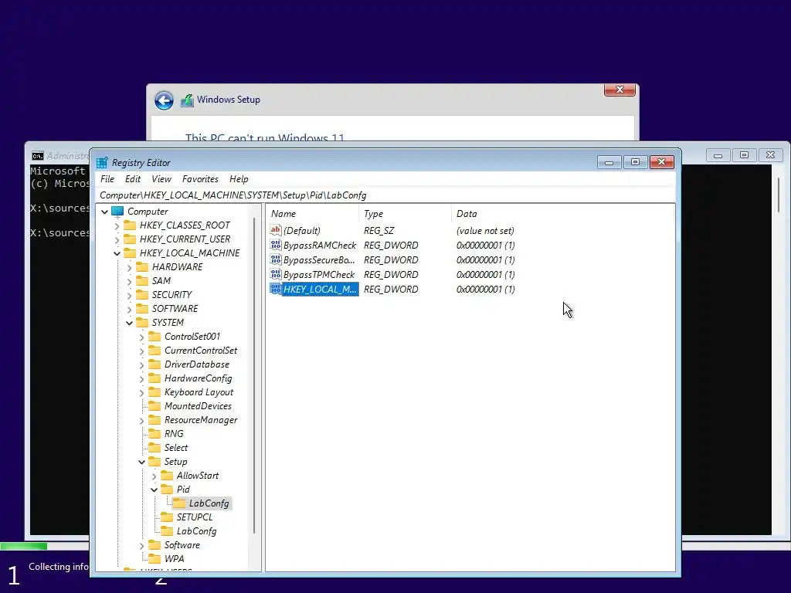
Task: Select the MountedDevices folder icon
Action: pyautogui.click(x=154, y=406)
